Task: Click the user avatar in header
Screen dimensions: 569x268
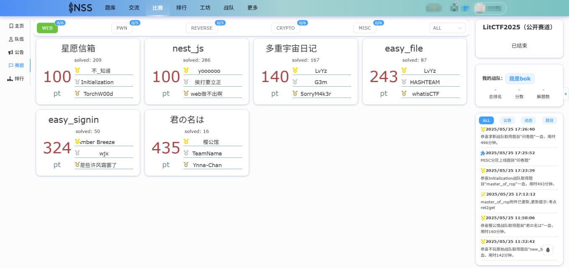Action: point(481,8)
